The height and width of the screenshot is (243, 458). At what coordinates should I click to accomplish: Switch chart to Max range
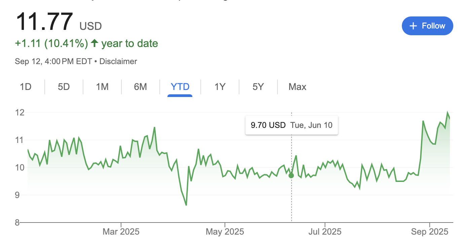297,87
